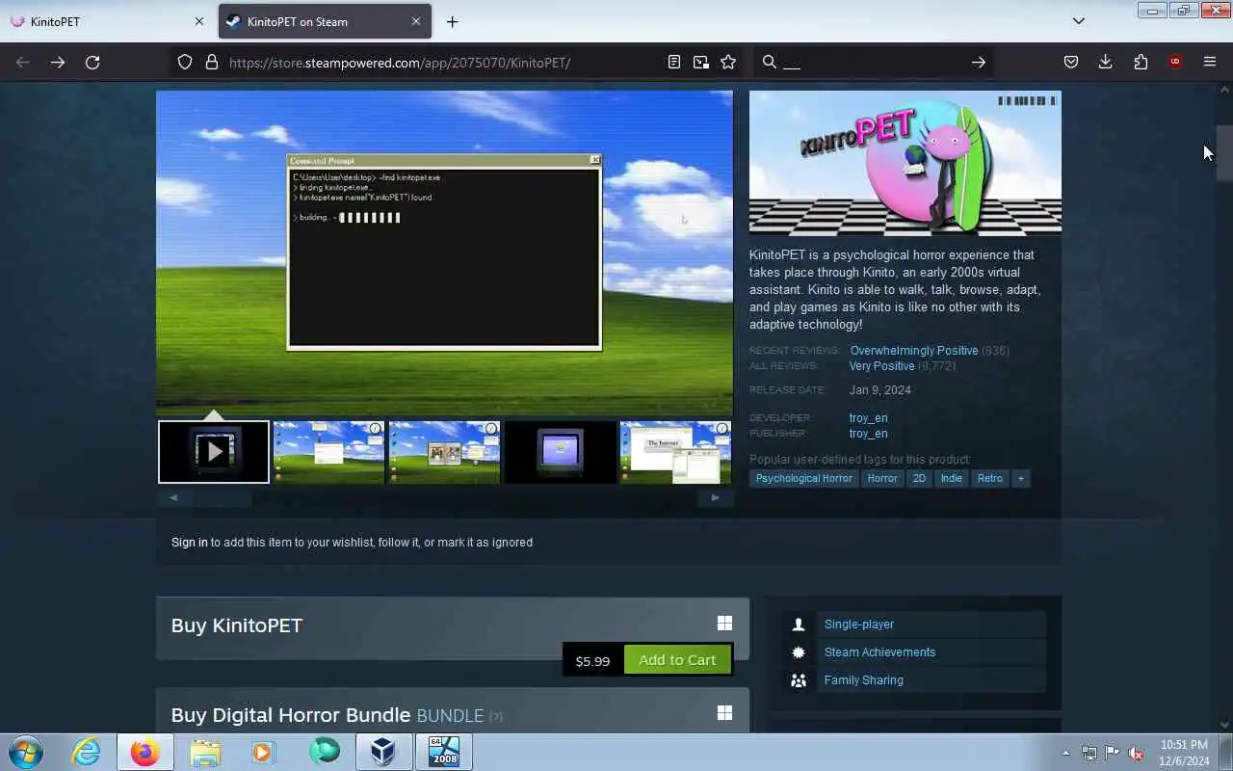1233x771 pixels.
Task: Focus the browser search box
Action: [x=872, y=63]
